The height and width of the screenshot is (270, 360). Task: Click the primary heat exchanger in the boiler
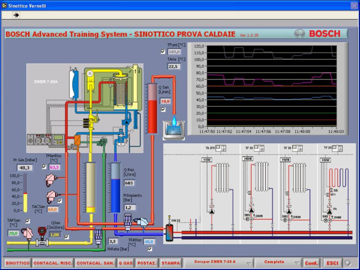click(x=121, y=92)
